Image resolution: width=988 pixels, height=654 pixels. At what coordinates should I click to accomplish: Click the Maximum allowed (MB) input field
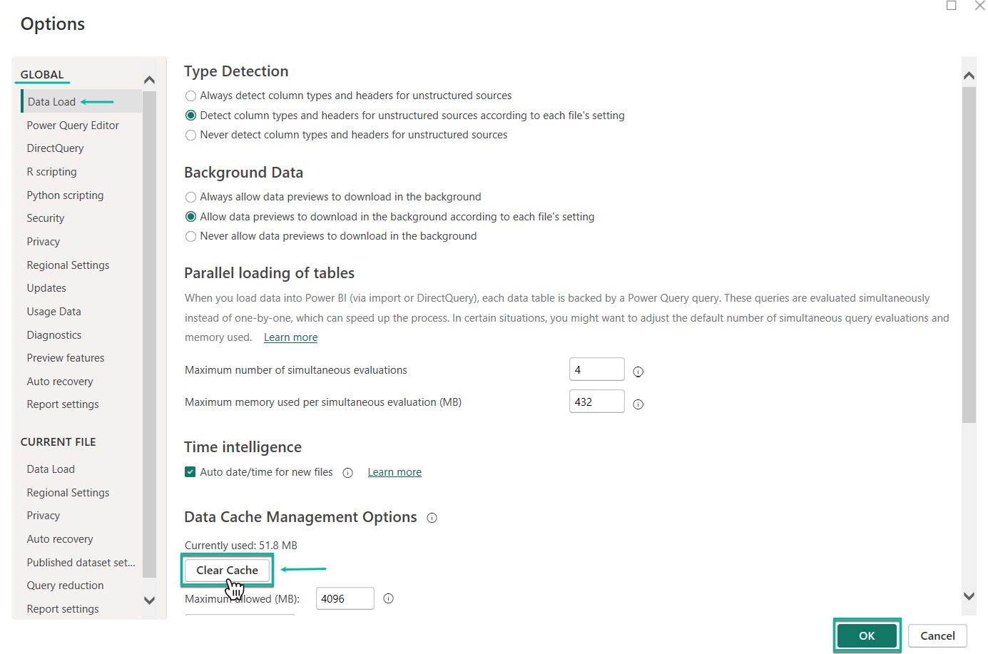click(x=345, y=599)
